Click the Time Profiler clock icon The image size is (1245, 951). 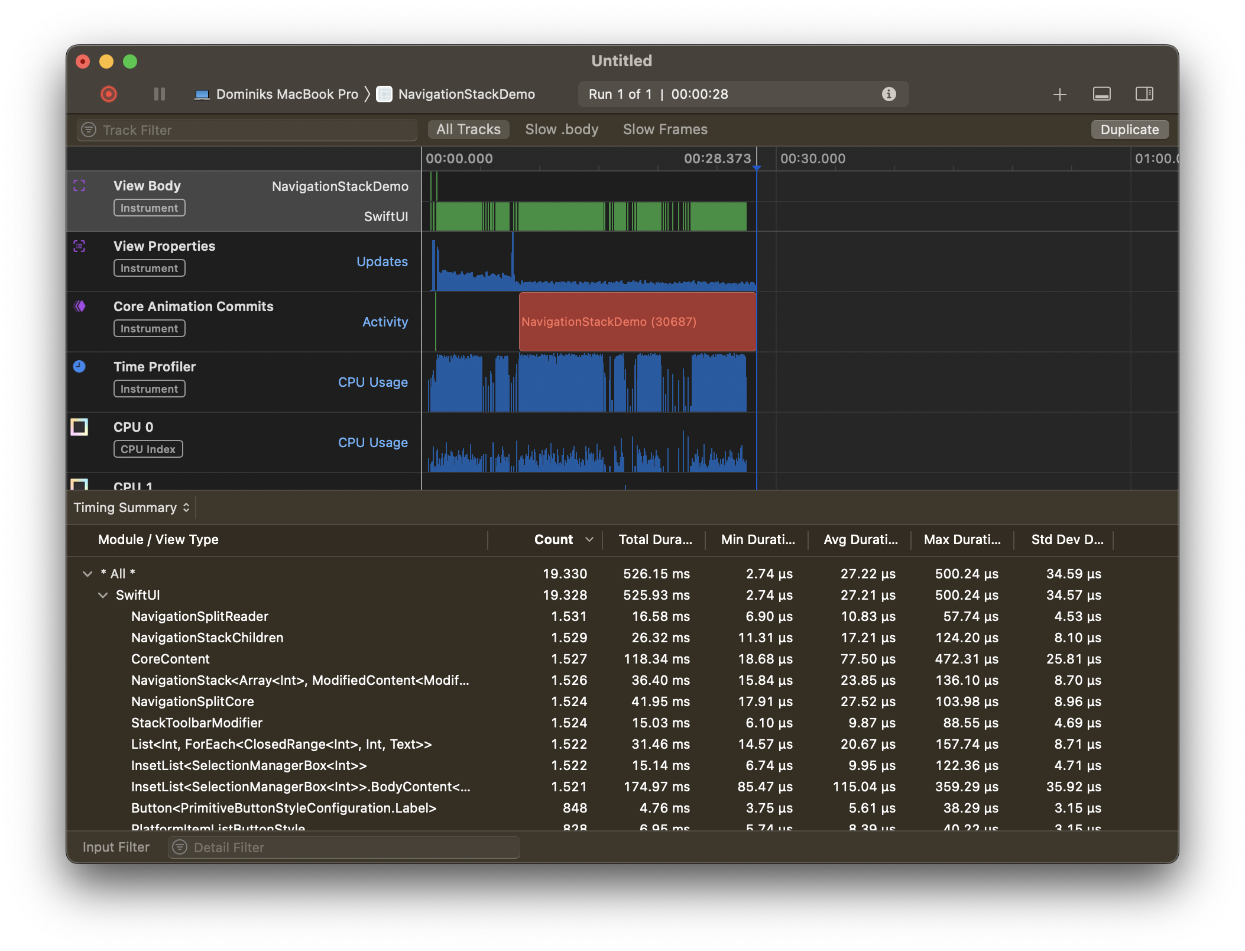79,367
